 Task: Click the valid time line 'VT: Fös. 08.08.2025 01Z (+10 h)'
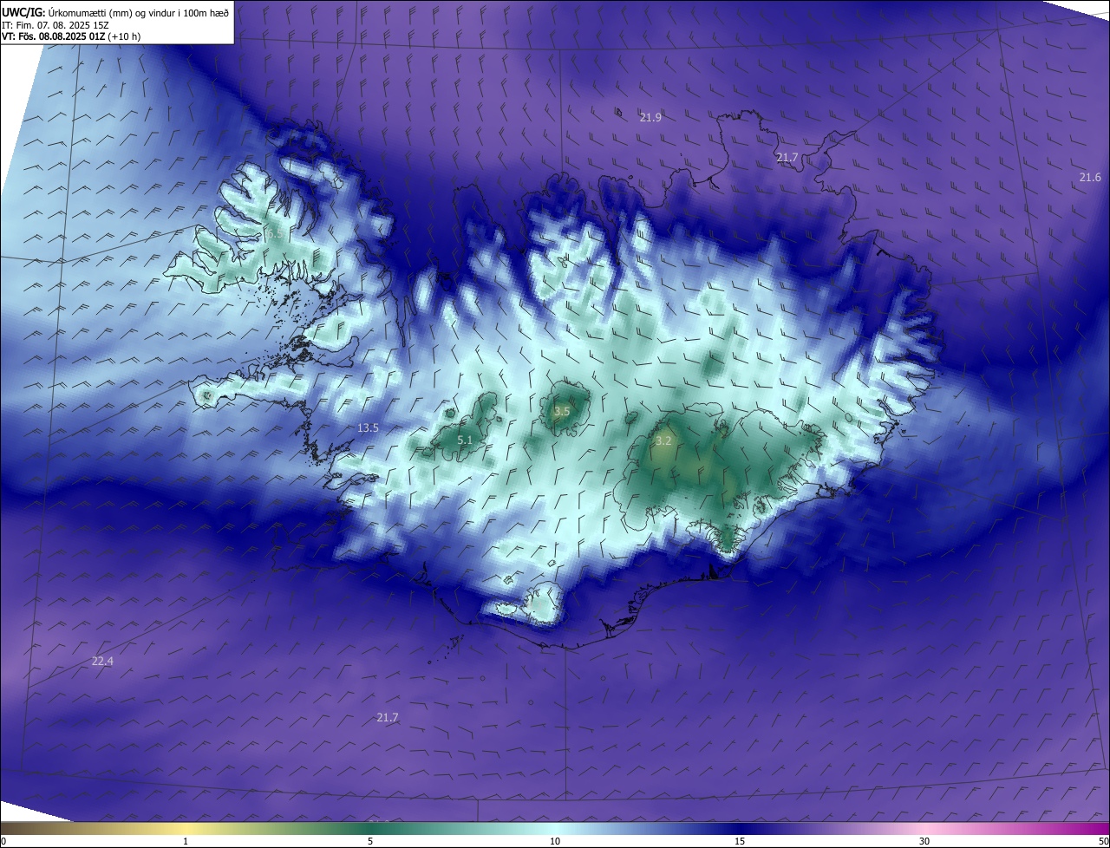point(71,36)
